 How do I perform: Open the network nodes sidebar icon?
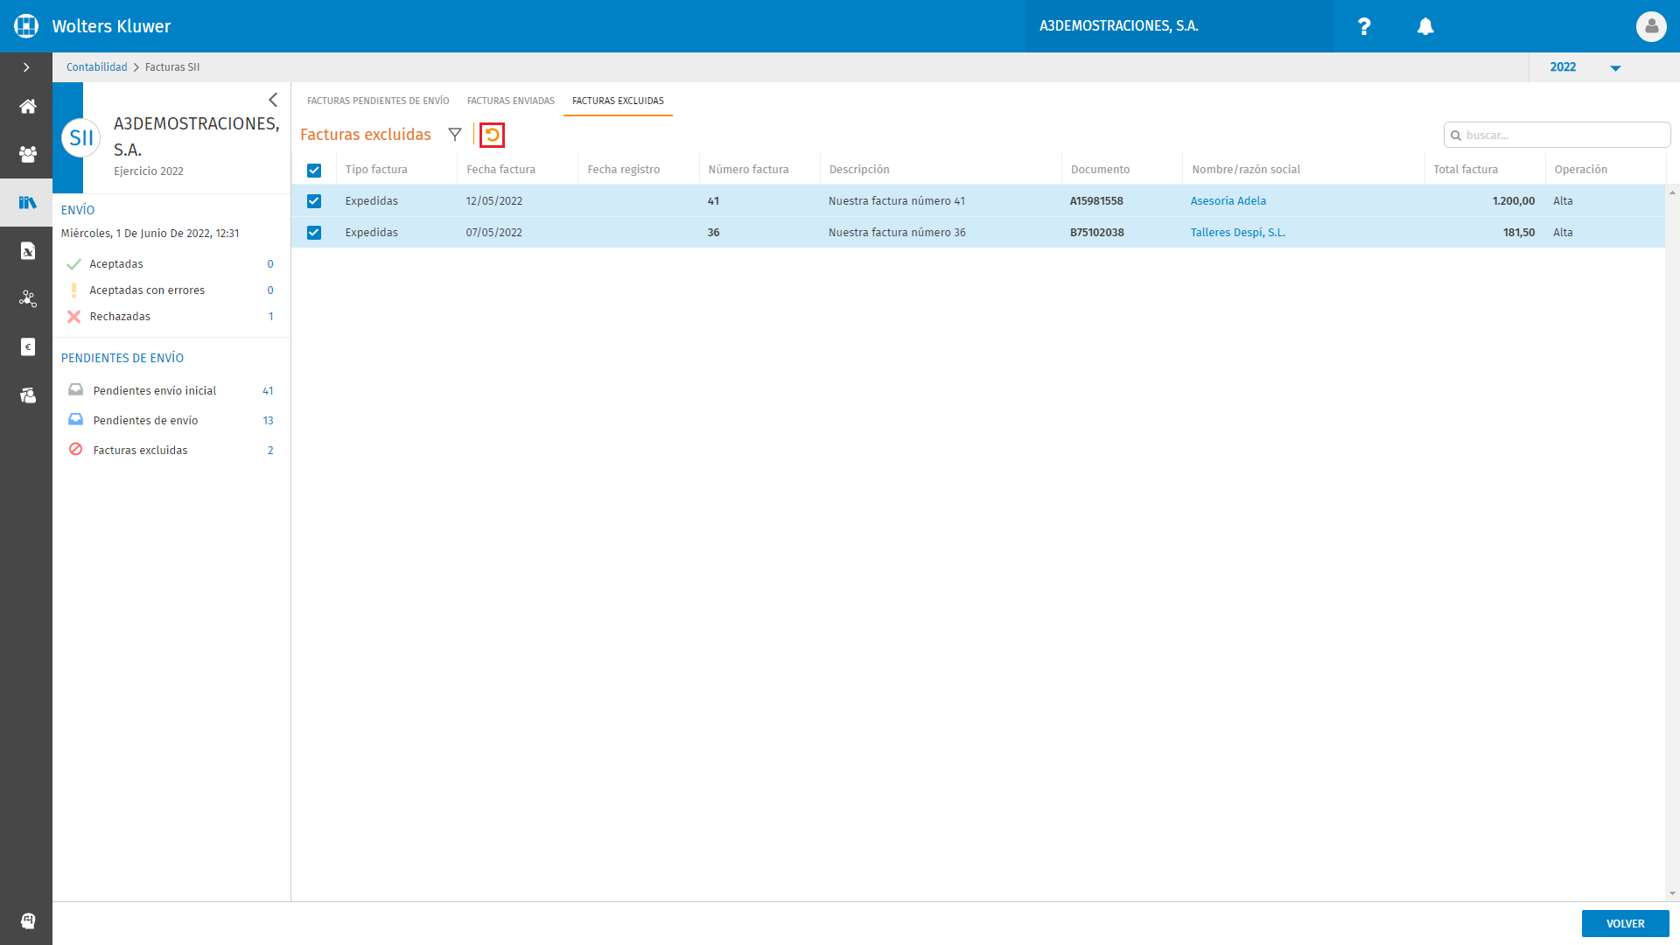(28, 299)
